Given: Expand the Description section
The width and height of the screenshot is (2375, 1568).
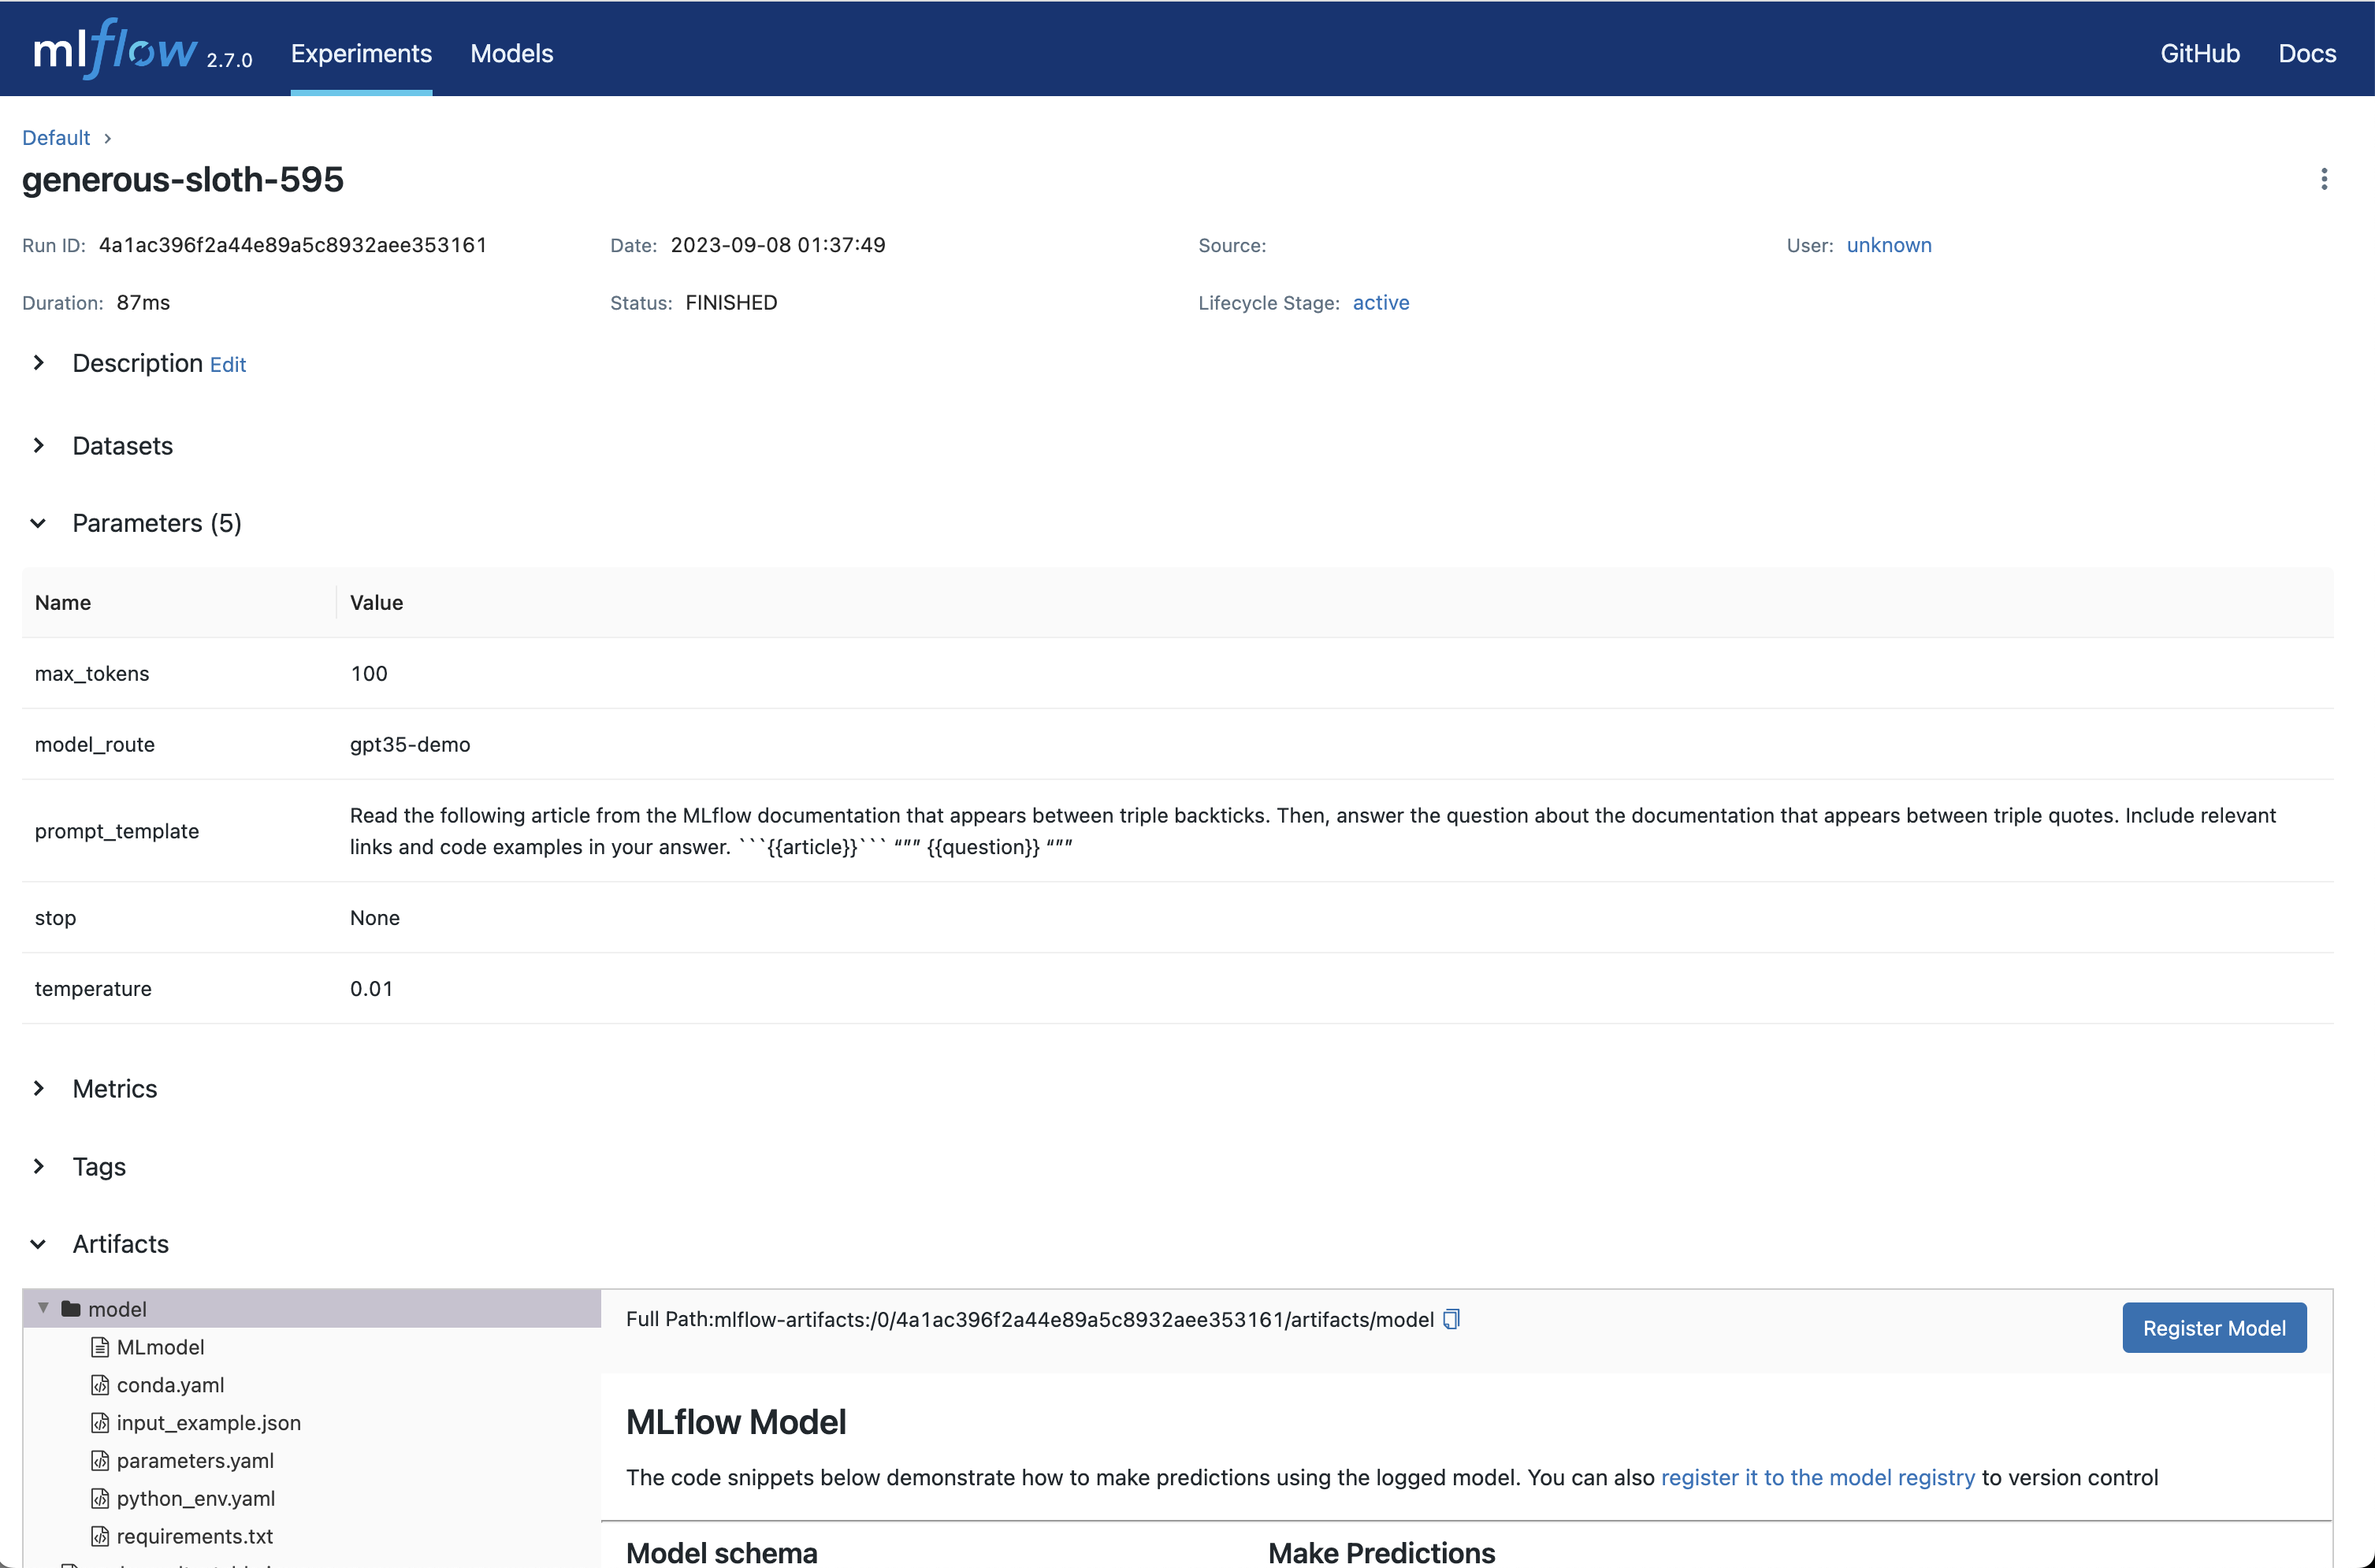Looking at the screenshot, I should 39,363.
